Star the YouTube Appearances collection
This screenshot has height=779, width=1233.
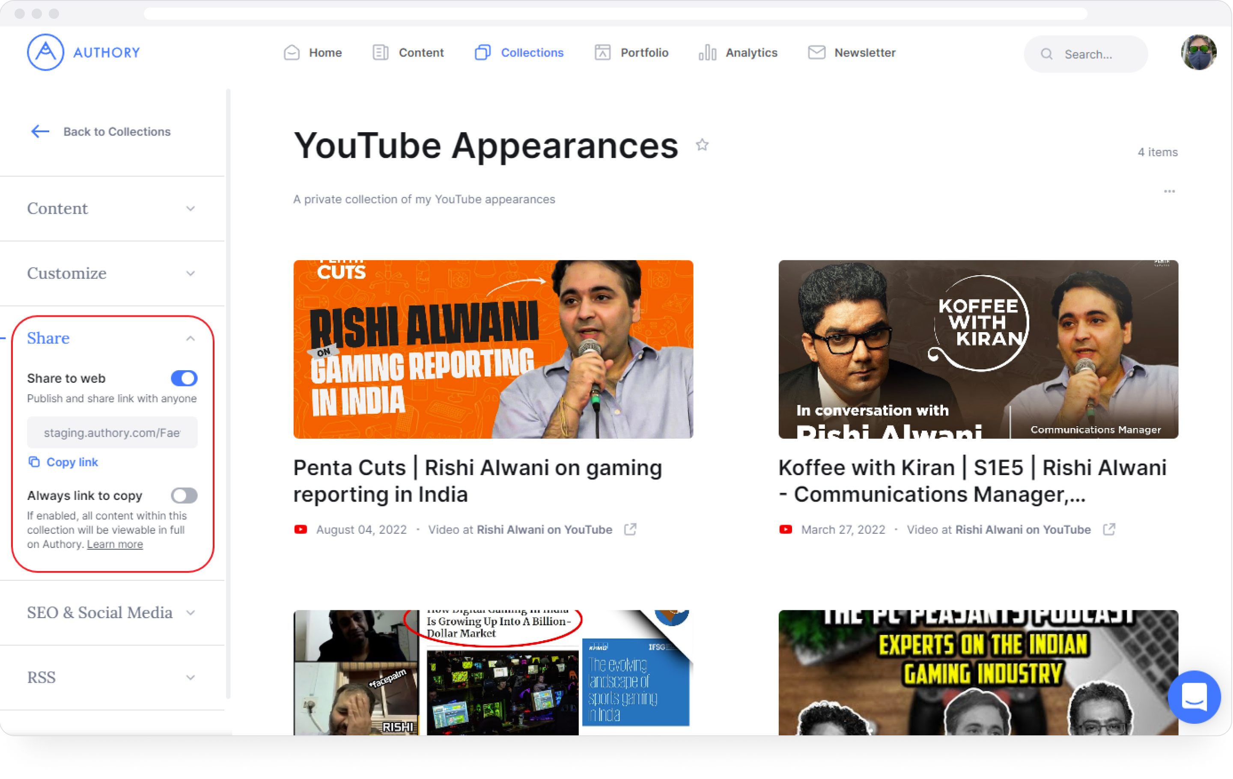(702, 146)
